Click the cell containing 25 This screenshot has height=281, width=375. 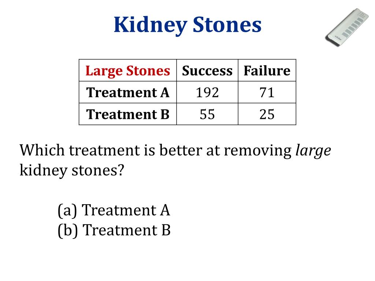click(x=267, y=114)
